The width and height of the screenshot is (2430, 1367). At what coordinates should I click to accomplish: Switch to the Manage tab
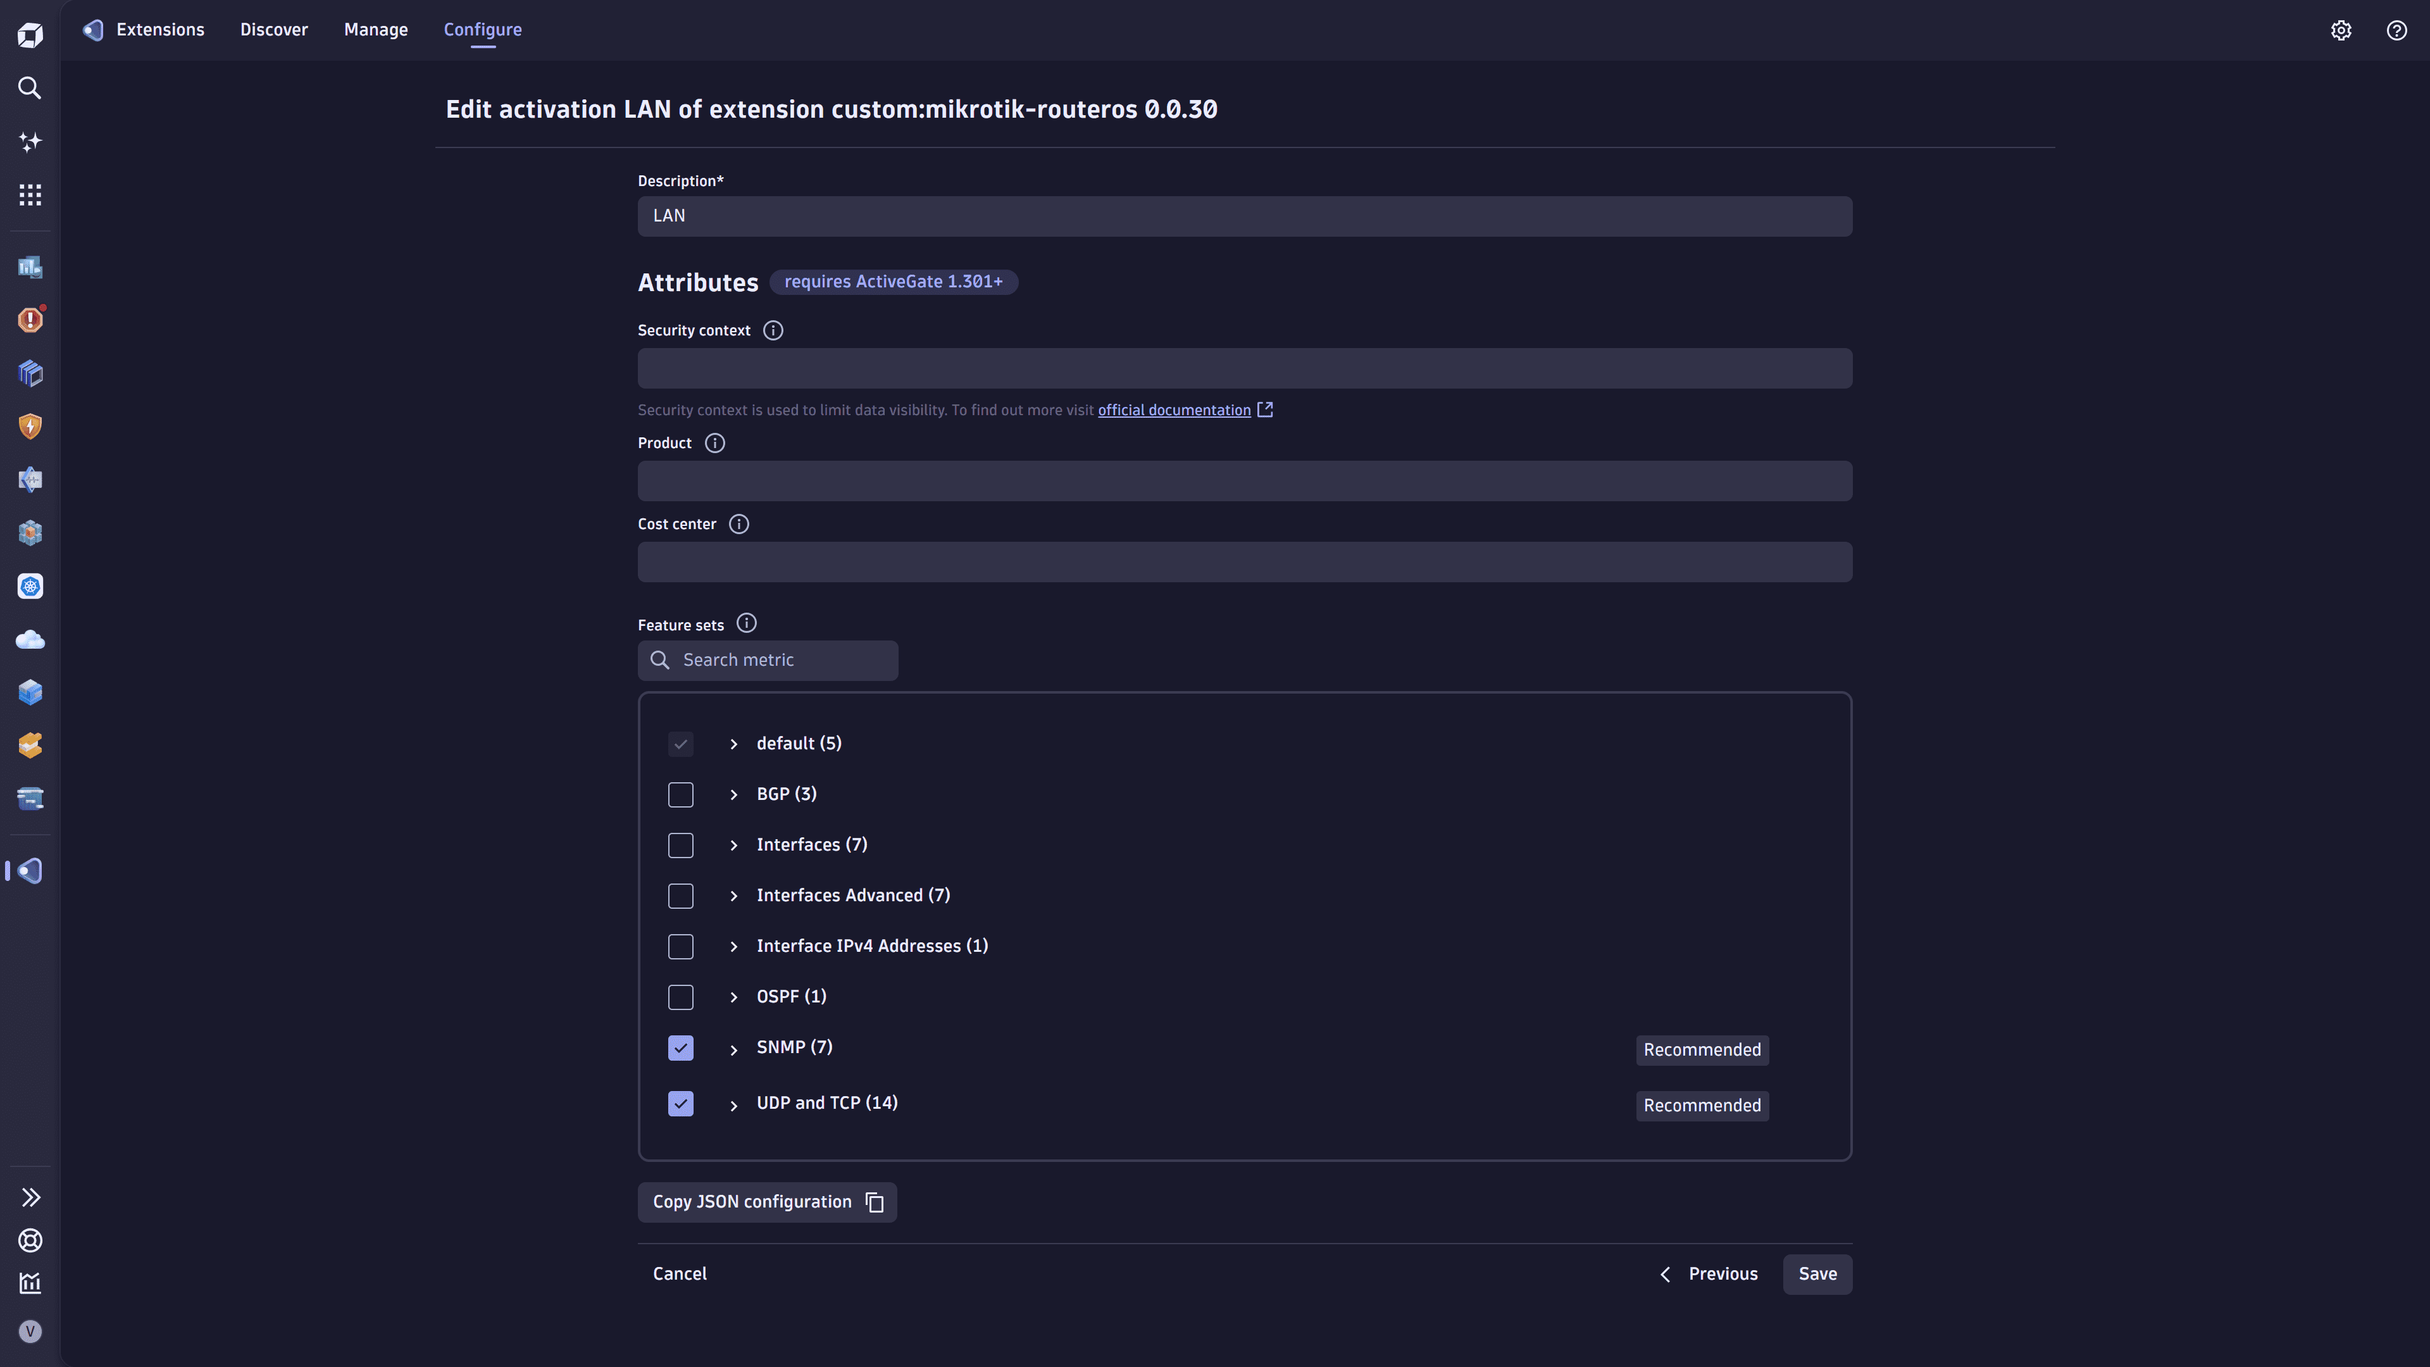[x=375, y=29]
